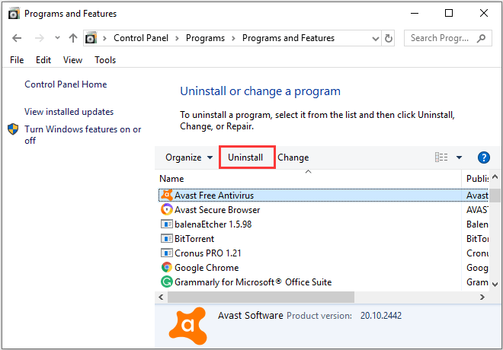
Task: Open the address bar history dropdown
Action: pyautogui.click(x=373, y=38)
